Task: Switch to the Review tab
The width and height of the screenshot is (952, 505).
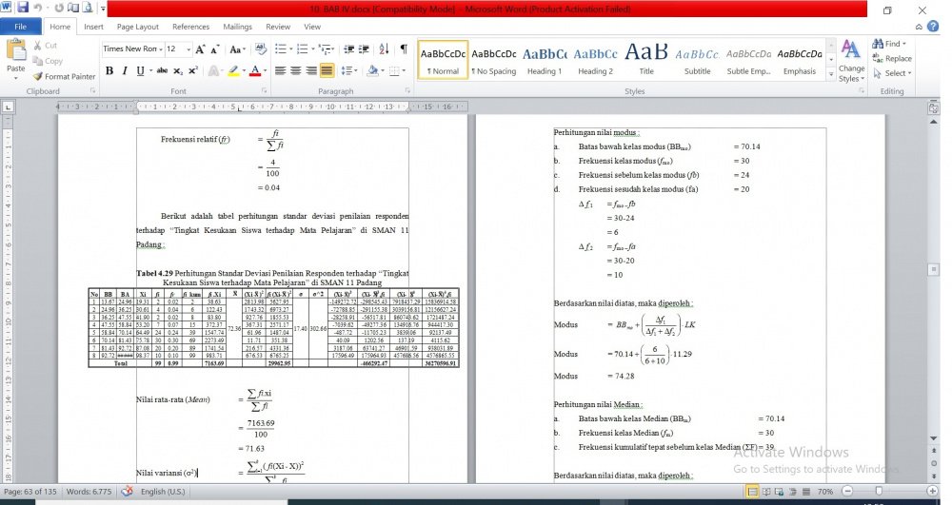Action: click(278, 27)
